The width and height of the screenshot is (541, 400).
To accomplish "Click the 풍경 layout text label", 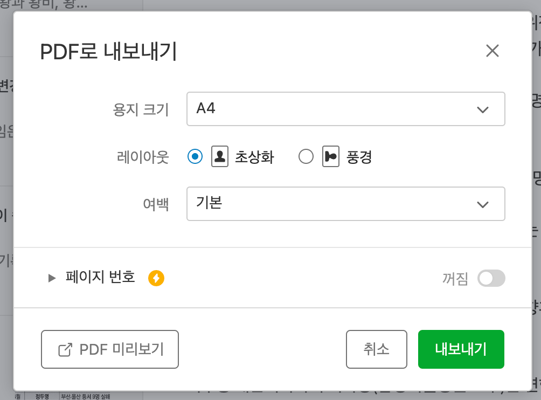I will coord(359,157).
